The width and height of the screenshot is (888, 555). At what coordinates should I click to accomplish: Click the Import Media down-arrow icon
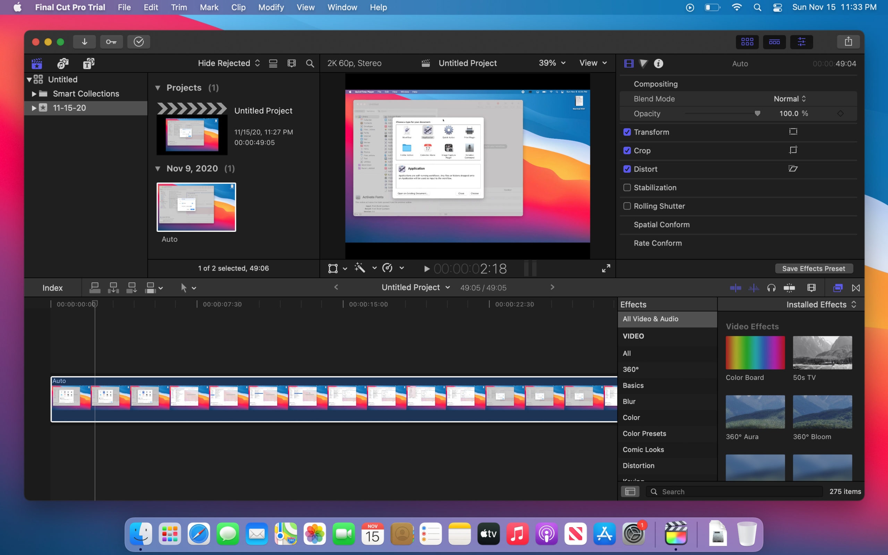point(84,42)
